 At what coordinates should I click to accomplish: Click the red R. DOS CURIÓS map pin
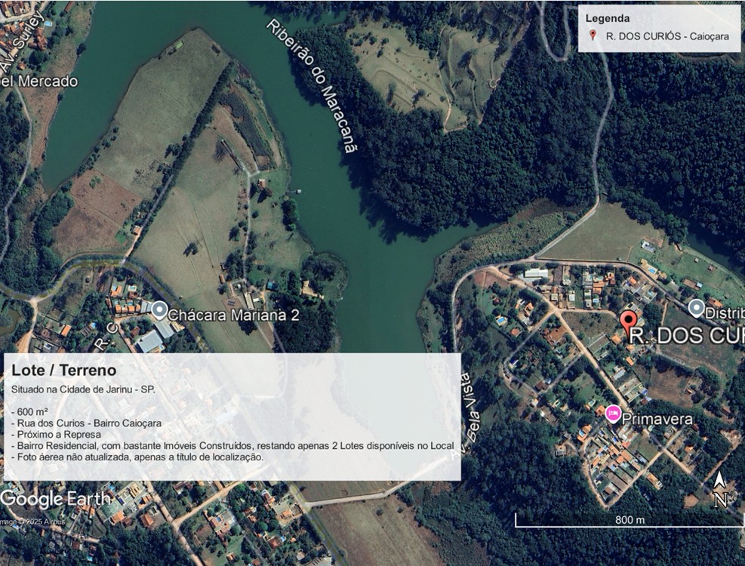[x=628, y=320]
